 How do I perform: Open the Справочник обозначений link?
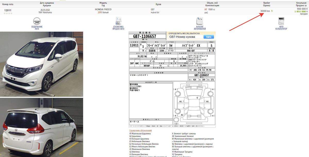tap(140, 131)
